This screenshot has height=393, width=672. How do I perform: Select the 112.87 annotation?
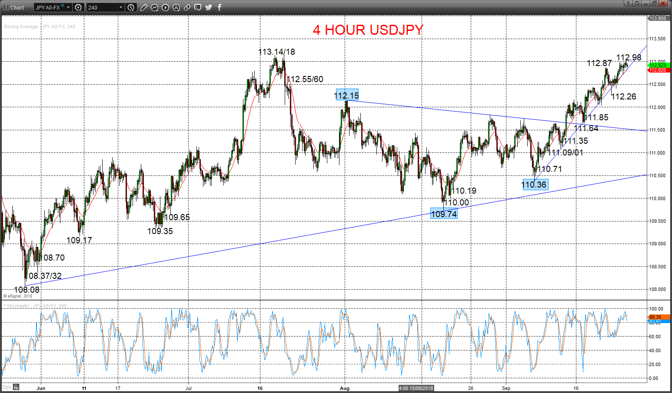pyautogui.click(x=599, y=63)
